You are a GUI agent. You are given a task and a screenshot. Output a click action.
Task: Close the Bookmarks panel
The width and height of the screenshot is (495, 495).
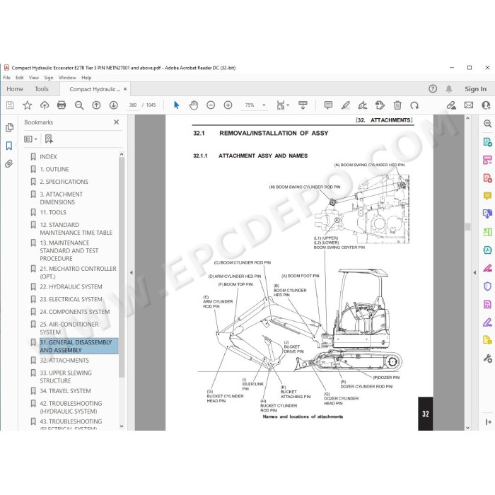click(x=117, y=122)
